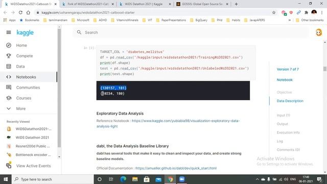327x184 pixels.
Task: Open the BigQuery bookmark folder
Action: coord(199,20)
